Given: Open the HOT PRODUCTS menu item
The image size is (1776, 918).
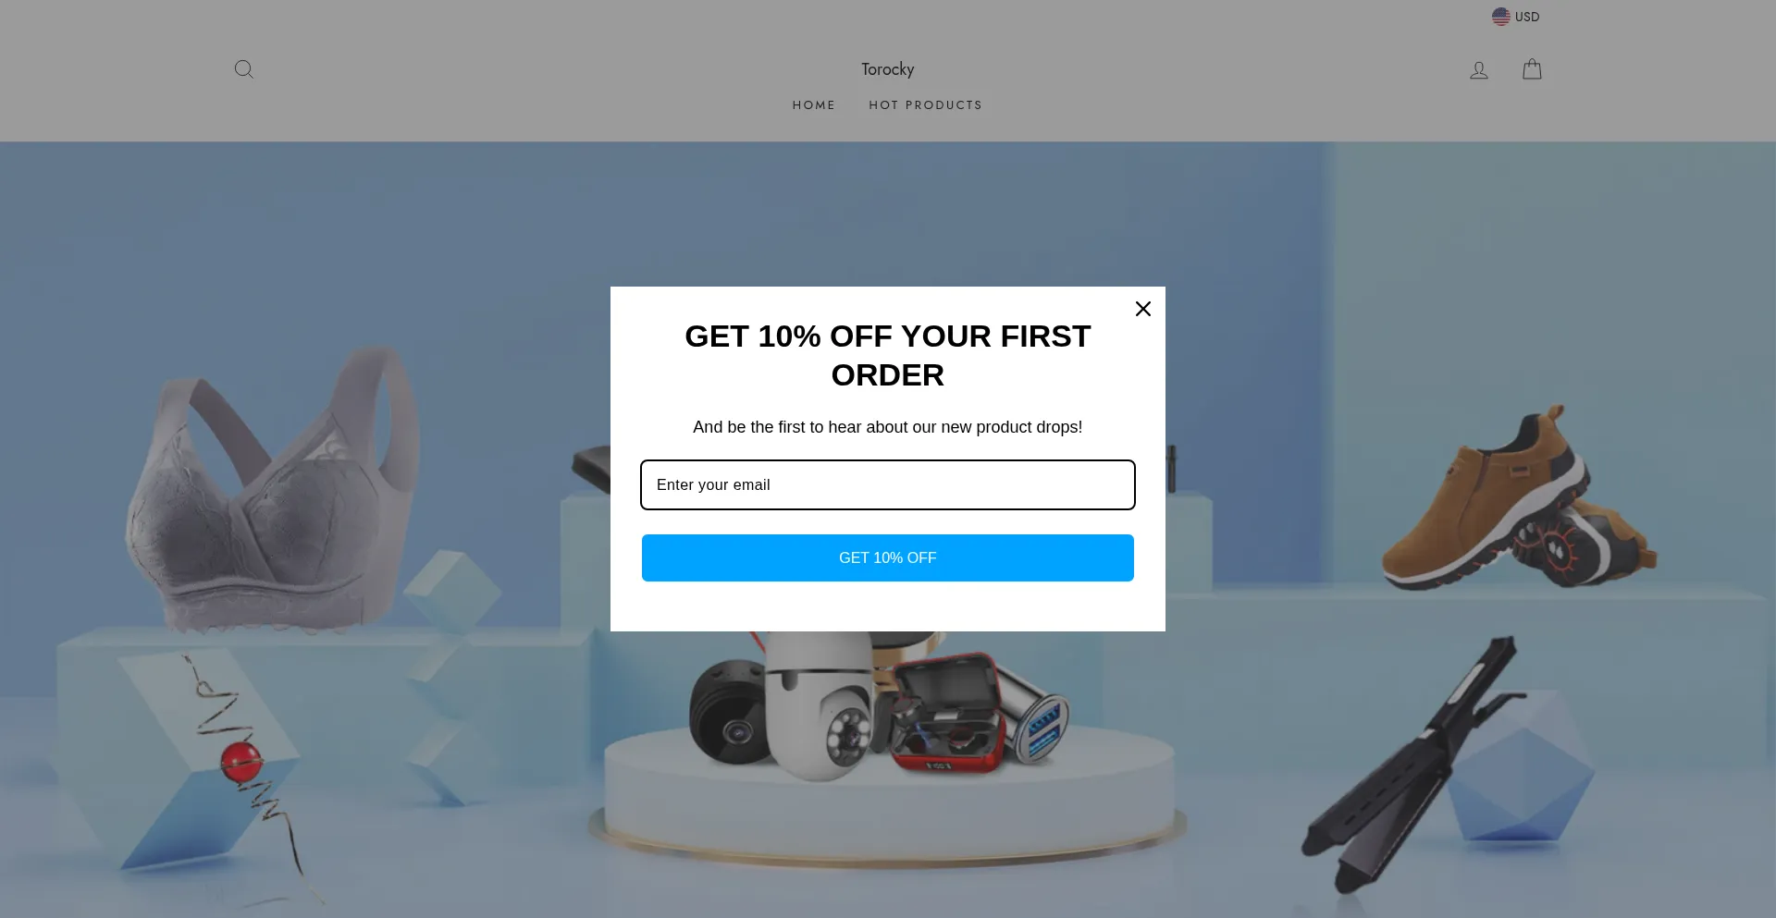Looking at the screenshot, I should click(x=926, y=105).
